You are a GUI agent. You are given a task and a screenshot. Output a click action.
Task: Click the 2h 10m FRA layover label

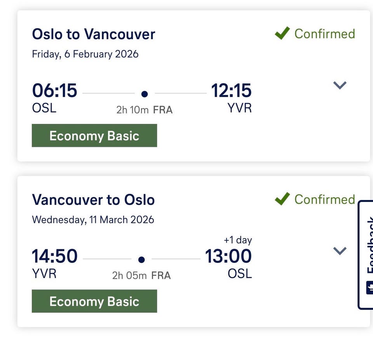pos(144,110)
